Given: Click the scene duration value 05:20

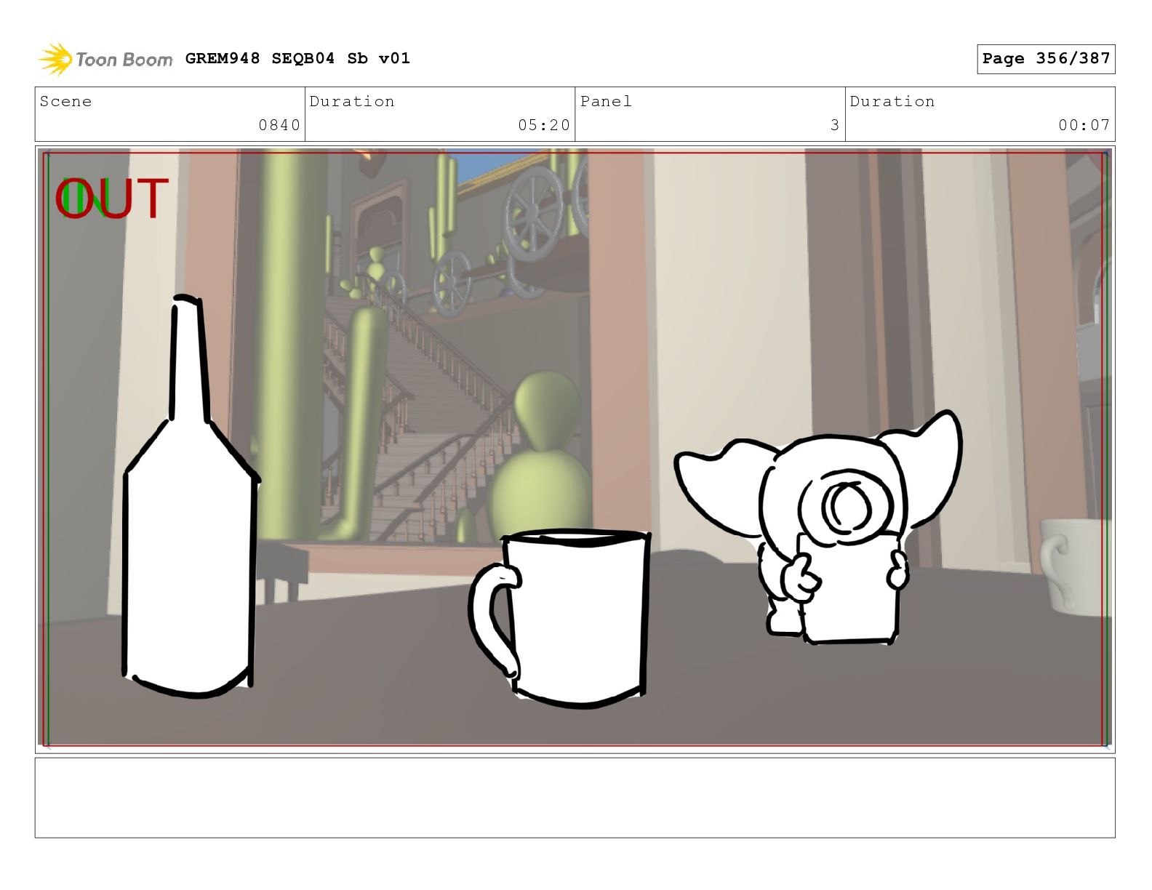Looking at the screenshot, I should coord(544,125).
